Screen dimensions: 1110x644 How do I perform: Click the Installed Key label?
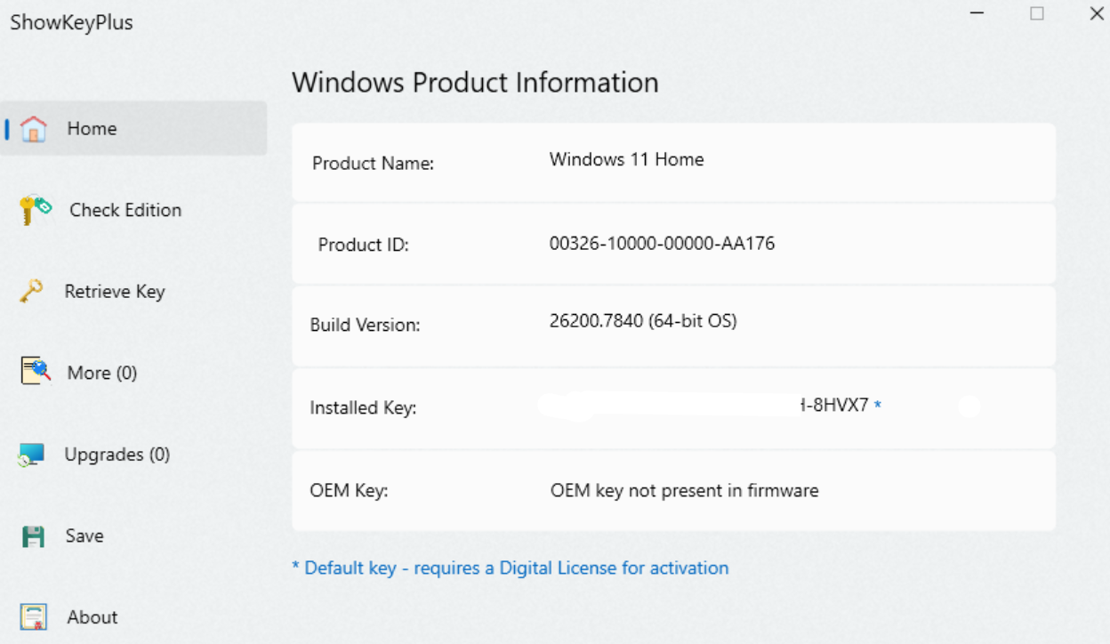pos(363,408)
